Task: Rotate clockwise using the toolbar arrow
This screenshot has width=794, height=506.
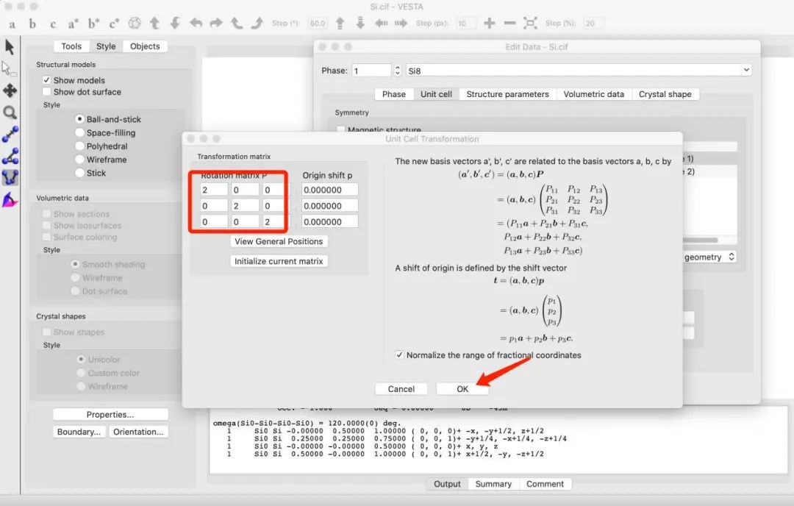Action: pos(257,23)
